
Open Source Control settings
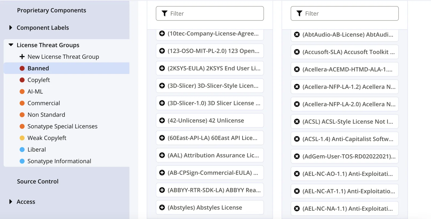coord(38,181)
